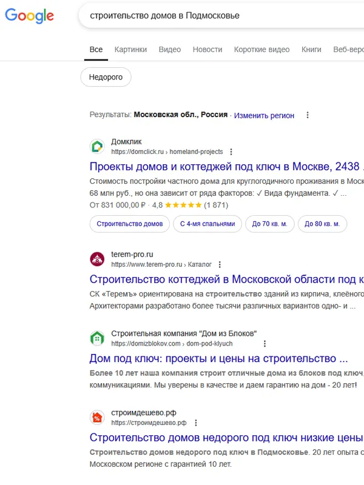Click the строимдешево.рф site name
Screen dimensions: 364x485
(144, 413)
